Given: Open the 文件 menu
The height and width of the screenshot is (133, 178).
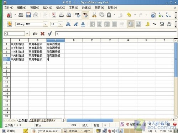Looking at the screenshot, I should tap(9, 8).
